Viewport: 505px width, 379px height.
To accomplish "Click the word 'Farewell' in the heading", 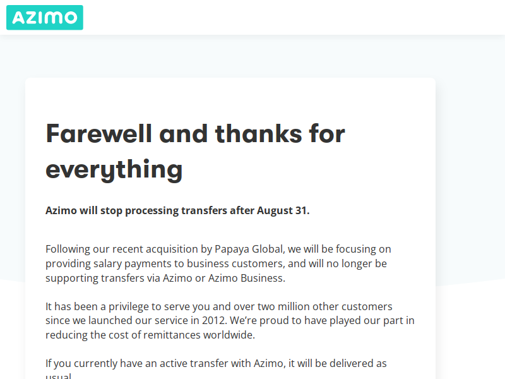I will click(x=99, y=134).
